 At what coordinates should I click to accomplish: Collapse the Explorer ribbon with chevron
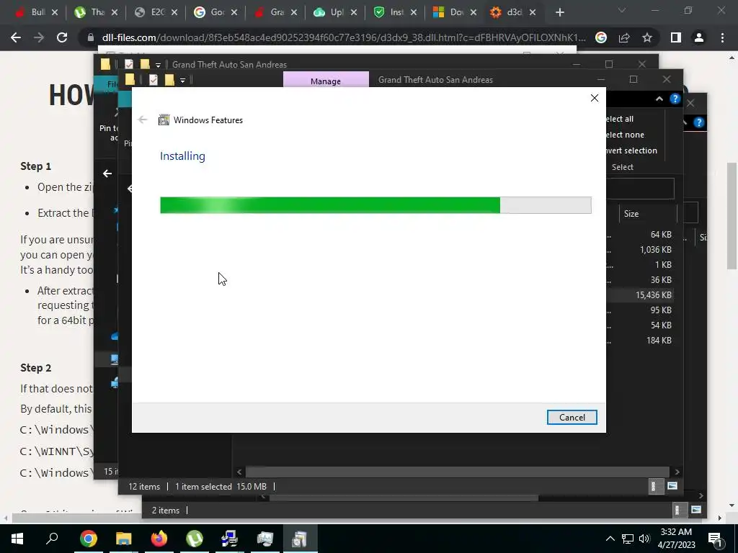click(x=659, y=99)
